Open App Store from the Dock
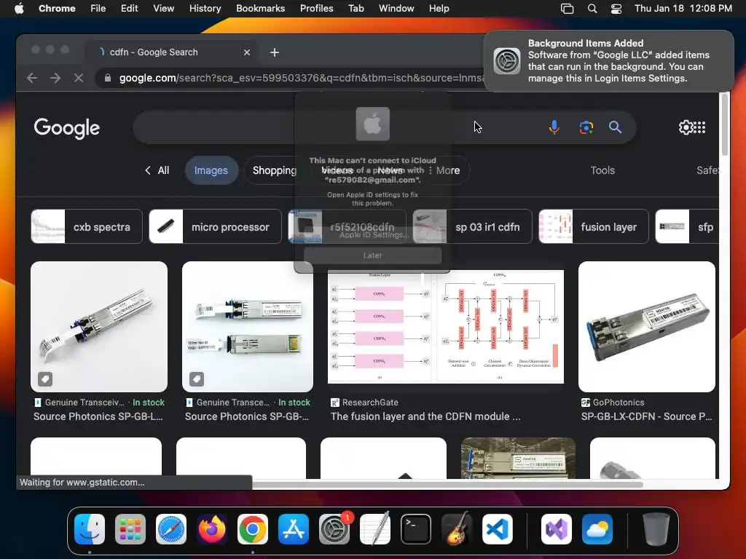This screenshot has width=746, height=559. click(x=294, y=529)
